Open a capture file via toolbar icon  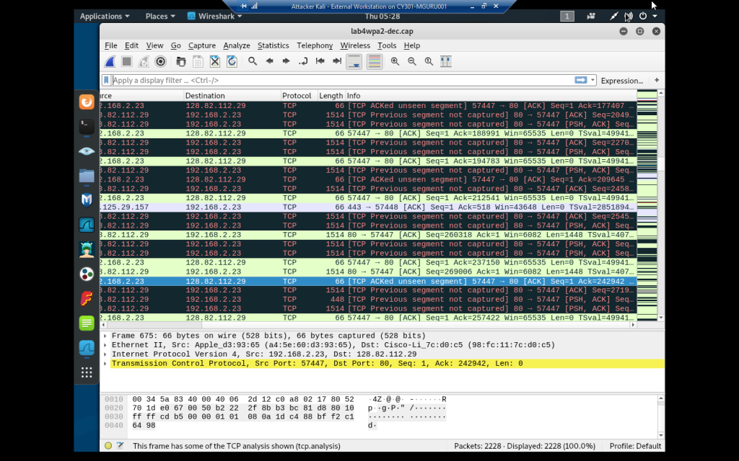181,62
